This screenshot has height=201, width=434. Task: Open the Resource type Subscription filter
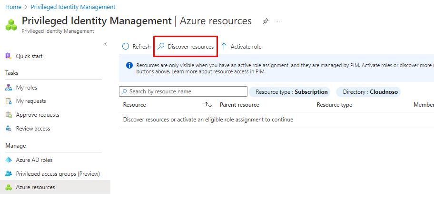pos(291,92)
